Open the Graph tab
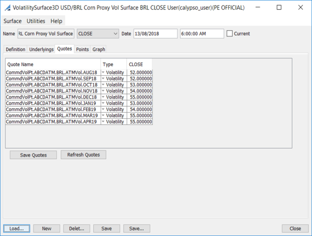The image size is (312, 236). click(x=99, y=49)
